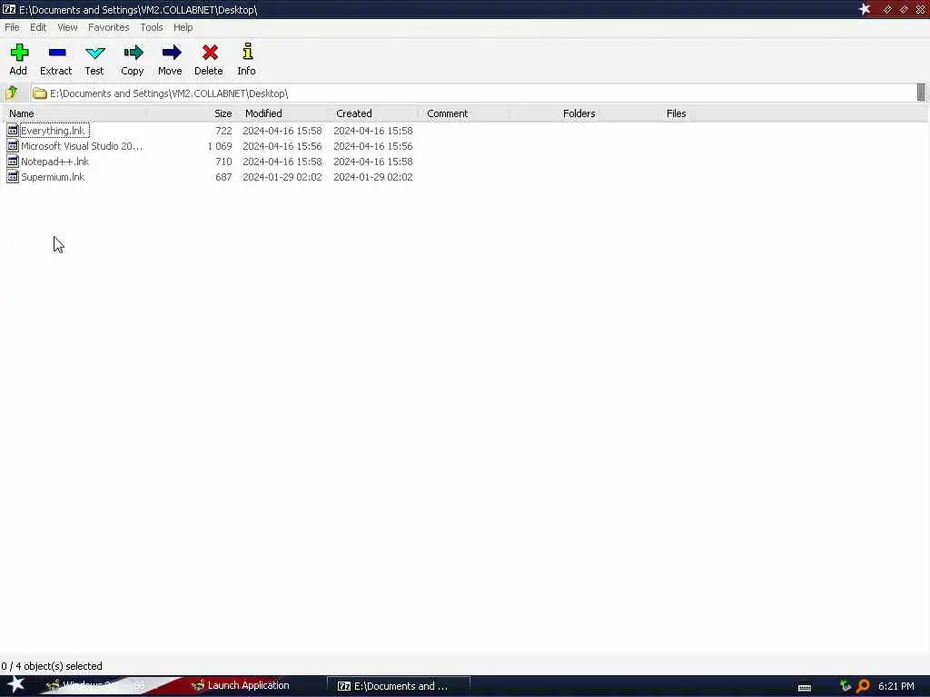The image size is (930, 697).
Task: Go up one folder level icon
Action: pyautogui.click(x=12, y=93)
